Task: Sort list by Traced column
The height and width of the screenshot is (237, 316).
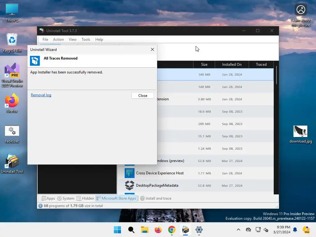Action: point(261,64)
